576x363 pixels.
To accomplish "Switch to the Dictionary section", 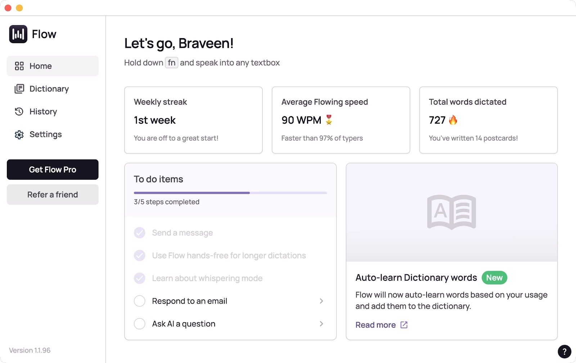I will click(49, 89).
